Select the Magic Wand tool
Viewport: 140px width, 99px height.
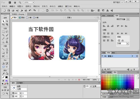pos(3,35)
